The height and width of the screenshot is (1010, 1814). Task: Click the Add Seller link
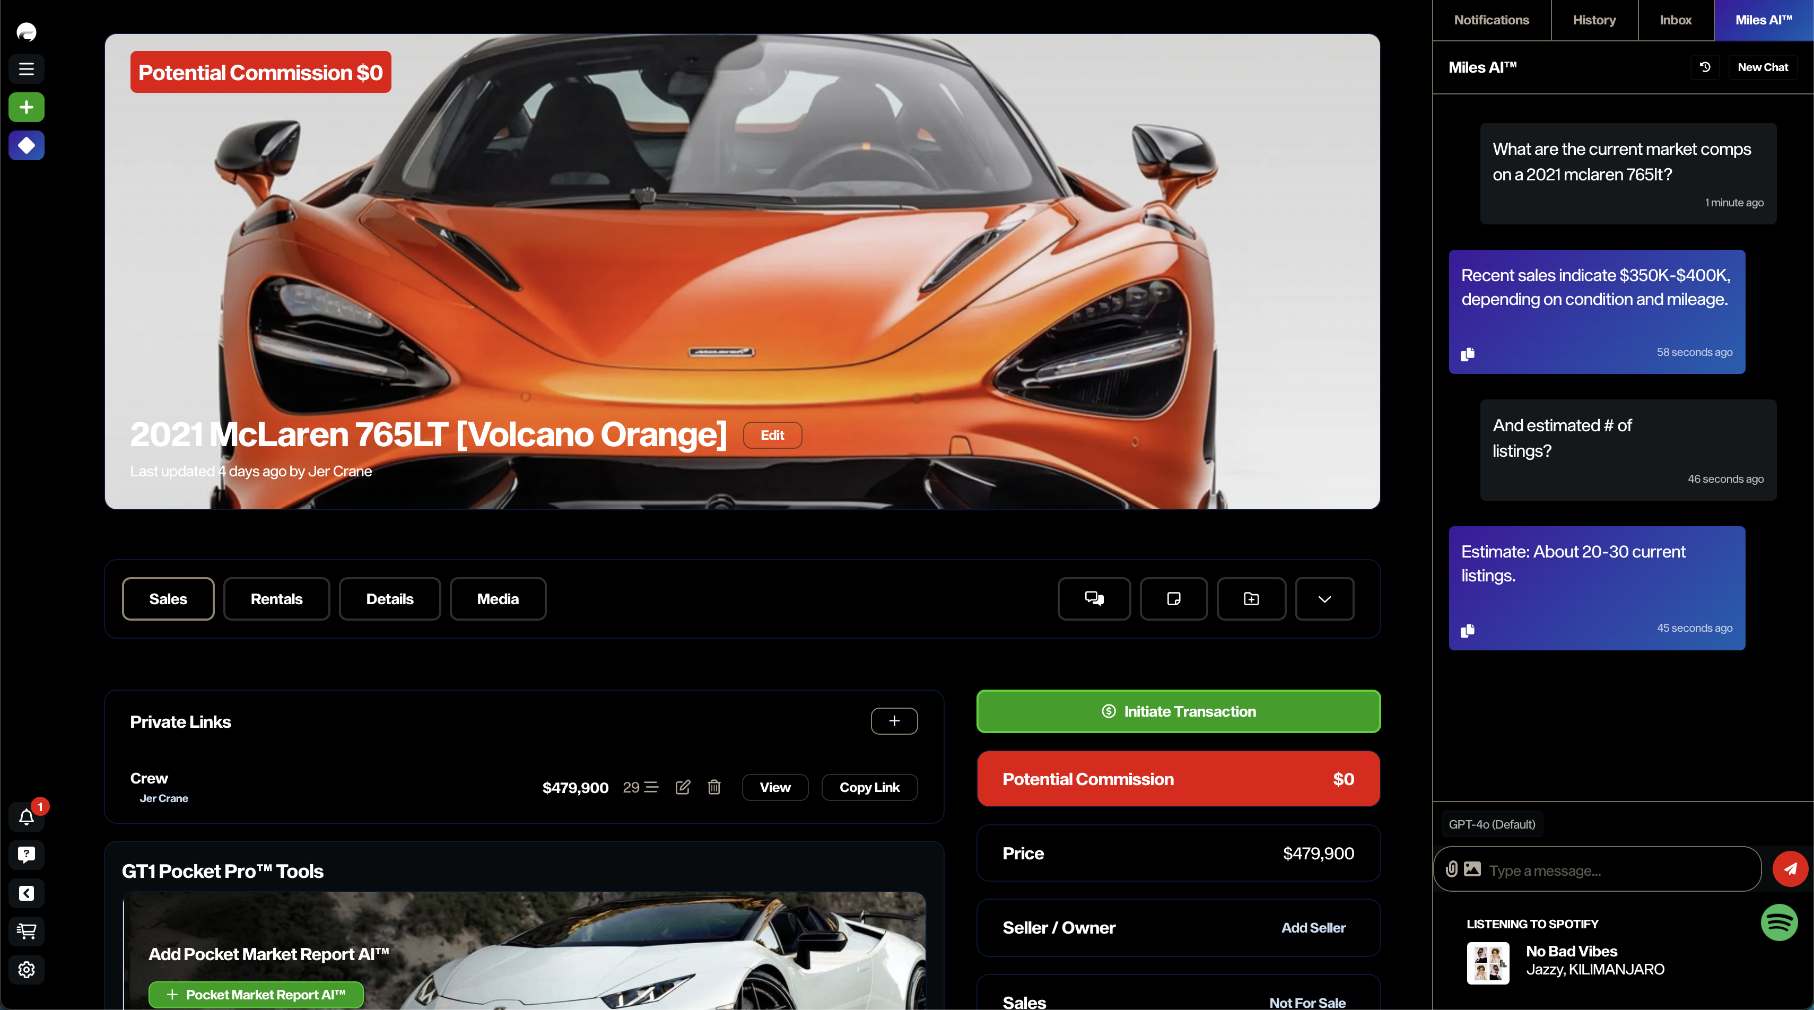point(1313,928)
